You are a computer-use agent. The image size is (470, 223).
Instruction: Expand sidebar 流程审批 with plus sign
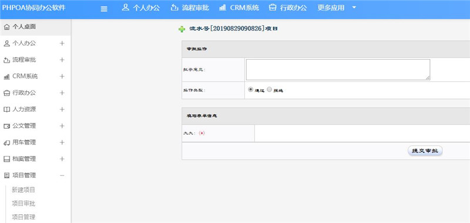point(62,60)
